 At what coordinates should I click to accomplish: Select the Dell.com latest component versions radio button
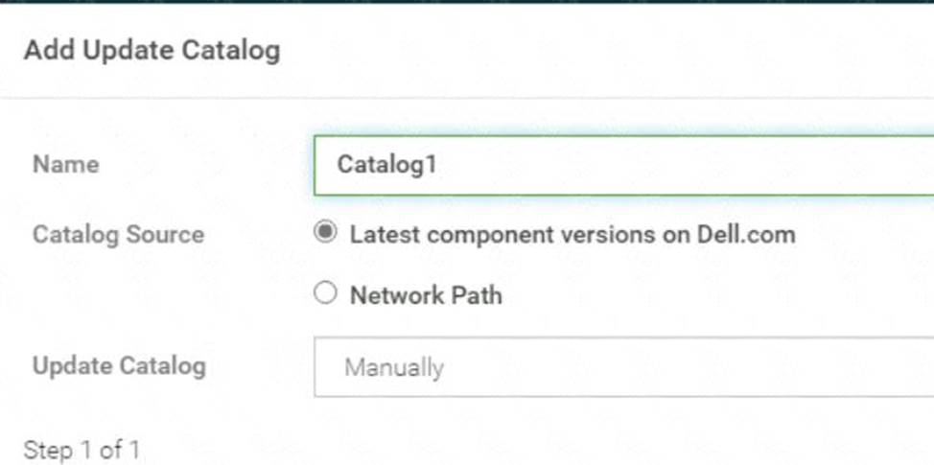(326, 233)
